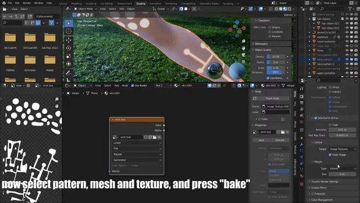Select the Scale tool in viewport toolbar
This screenshot has height=203, width=360.
point(69,56)
